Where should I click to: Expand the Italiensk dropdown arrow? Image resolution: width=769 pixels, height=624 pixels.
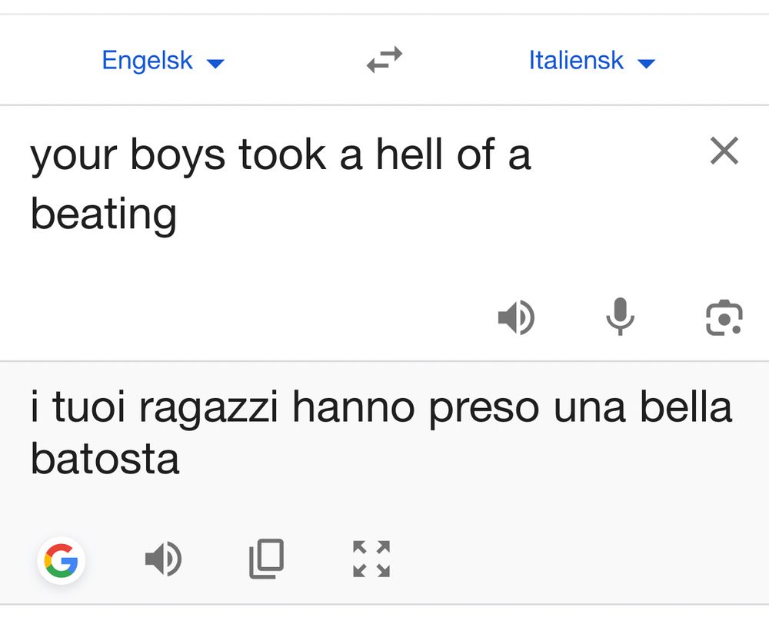tap(647, 63)
